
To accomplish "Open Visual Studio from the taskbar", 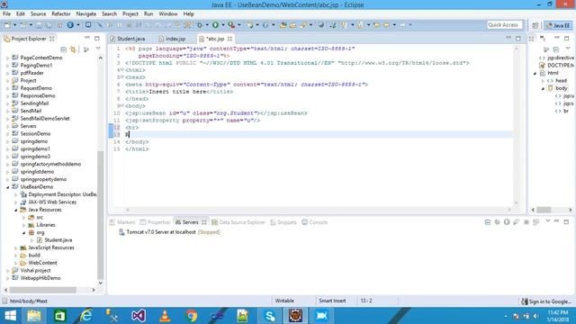I will [x=139, y=316].
